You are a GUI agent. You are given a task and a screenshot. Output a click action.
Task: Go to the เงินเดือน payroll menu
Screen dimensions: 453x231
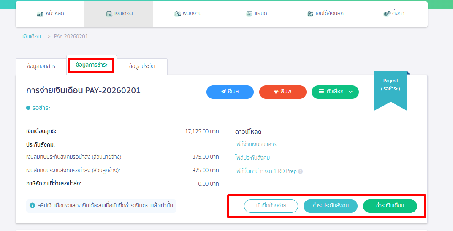tap(119, 14)
